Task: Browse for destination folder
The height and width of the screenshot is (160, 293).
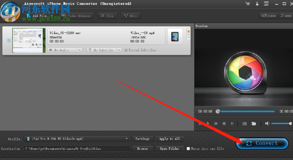Action: [142, 149]
